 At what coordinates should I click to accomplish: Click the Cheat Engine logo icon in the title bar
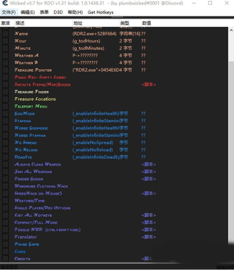[5, 3]
